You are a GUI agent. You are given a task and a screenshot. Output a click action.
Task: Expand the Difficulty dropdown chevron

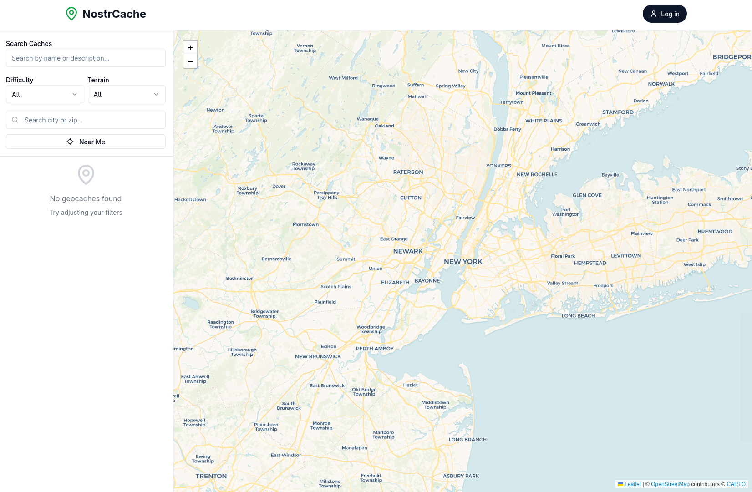pos(75,94)
